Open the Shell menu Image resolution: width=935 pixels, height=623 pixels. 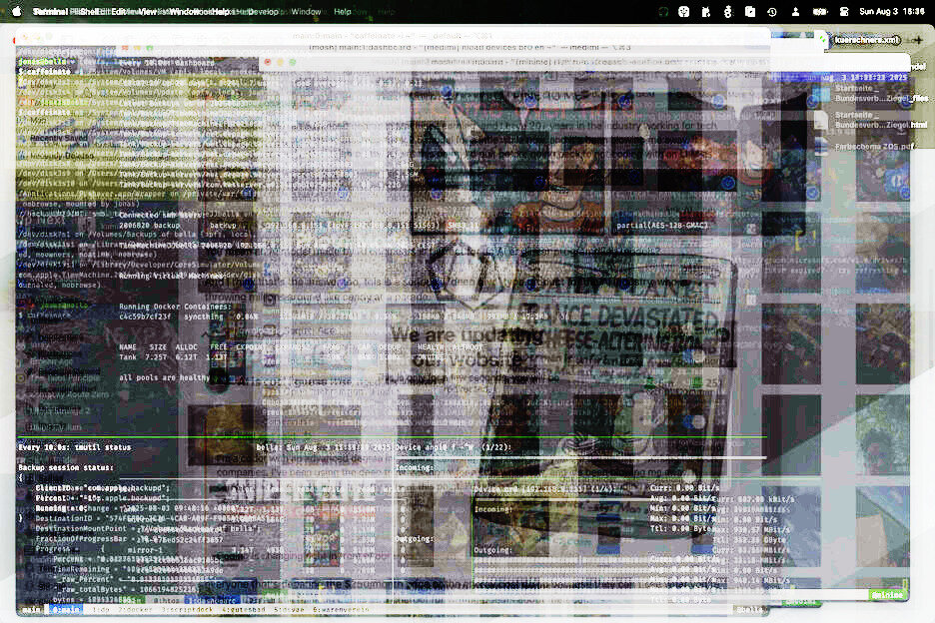[90, 11]
